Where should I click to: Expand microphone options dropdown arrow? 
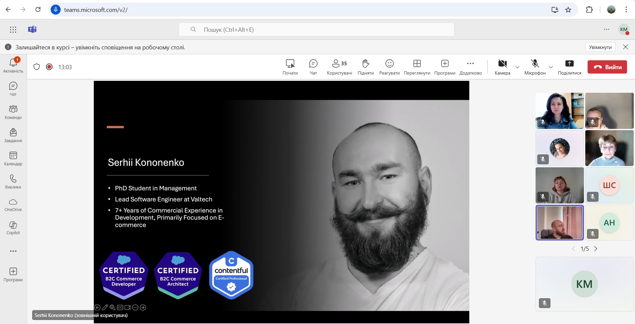551,67
